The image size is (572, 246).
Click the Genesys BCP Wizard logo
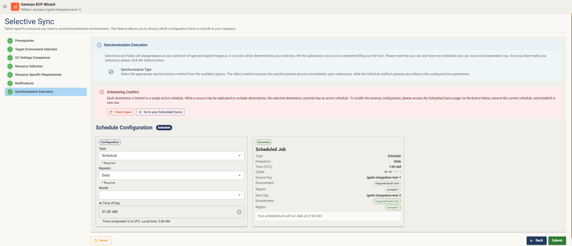(x=15, y=7)
